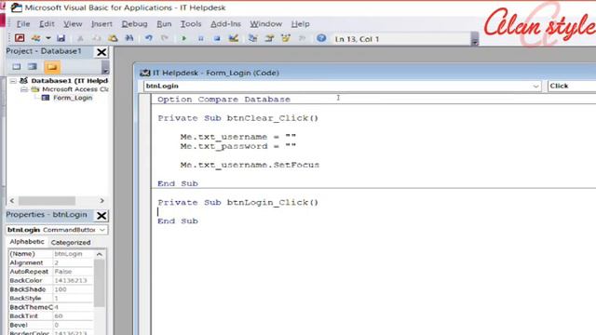The height and width of the screenshot is (335, 596).
Task: Open Project Explorer from the toolbar
Action: (x=252, y=38)
